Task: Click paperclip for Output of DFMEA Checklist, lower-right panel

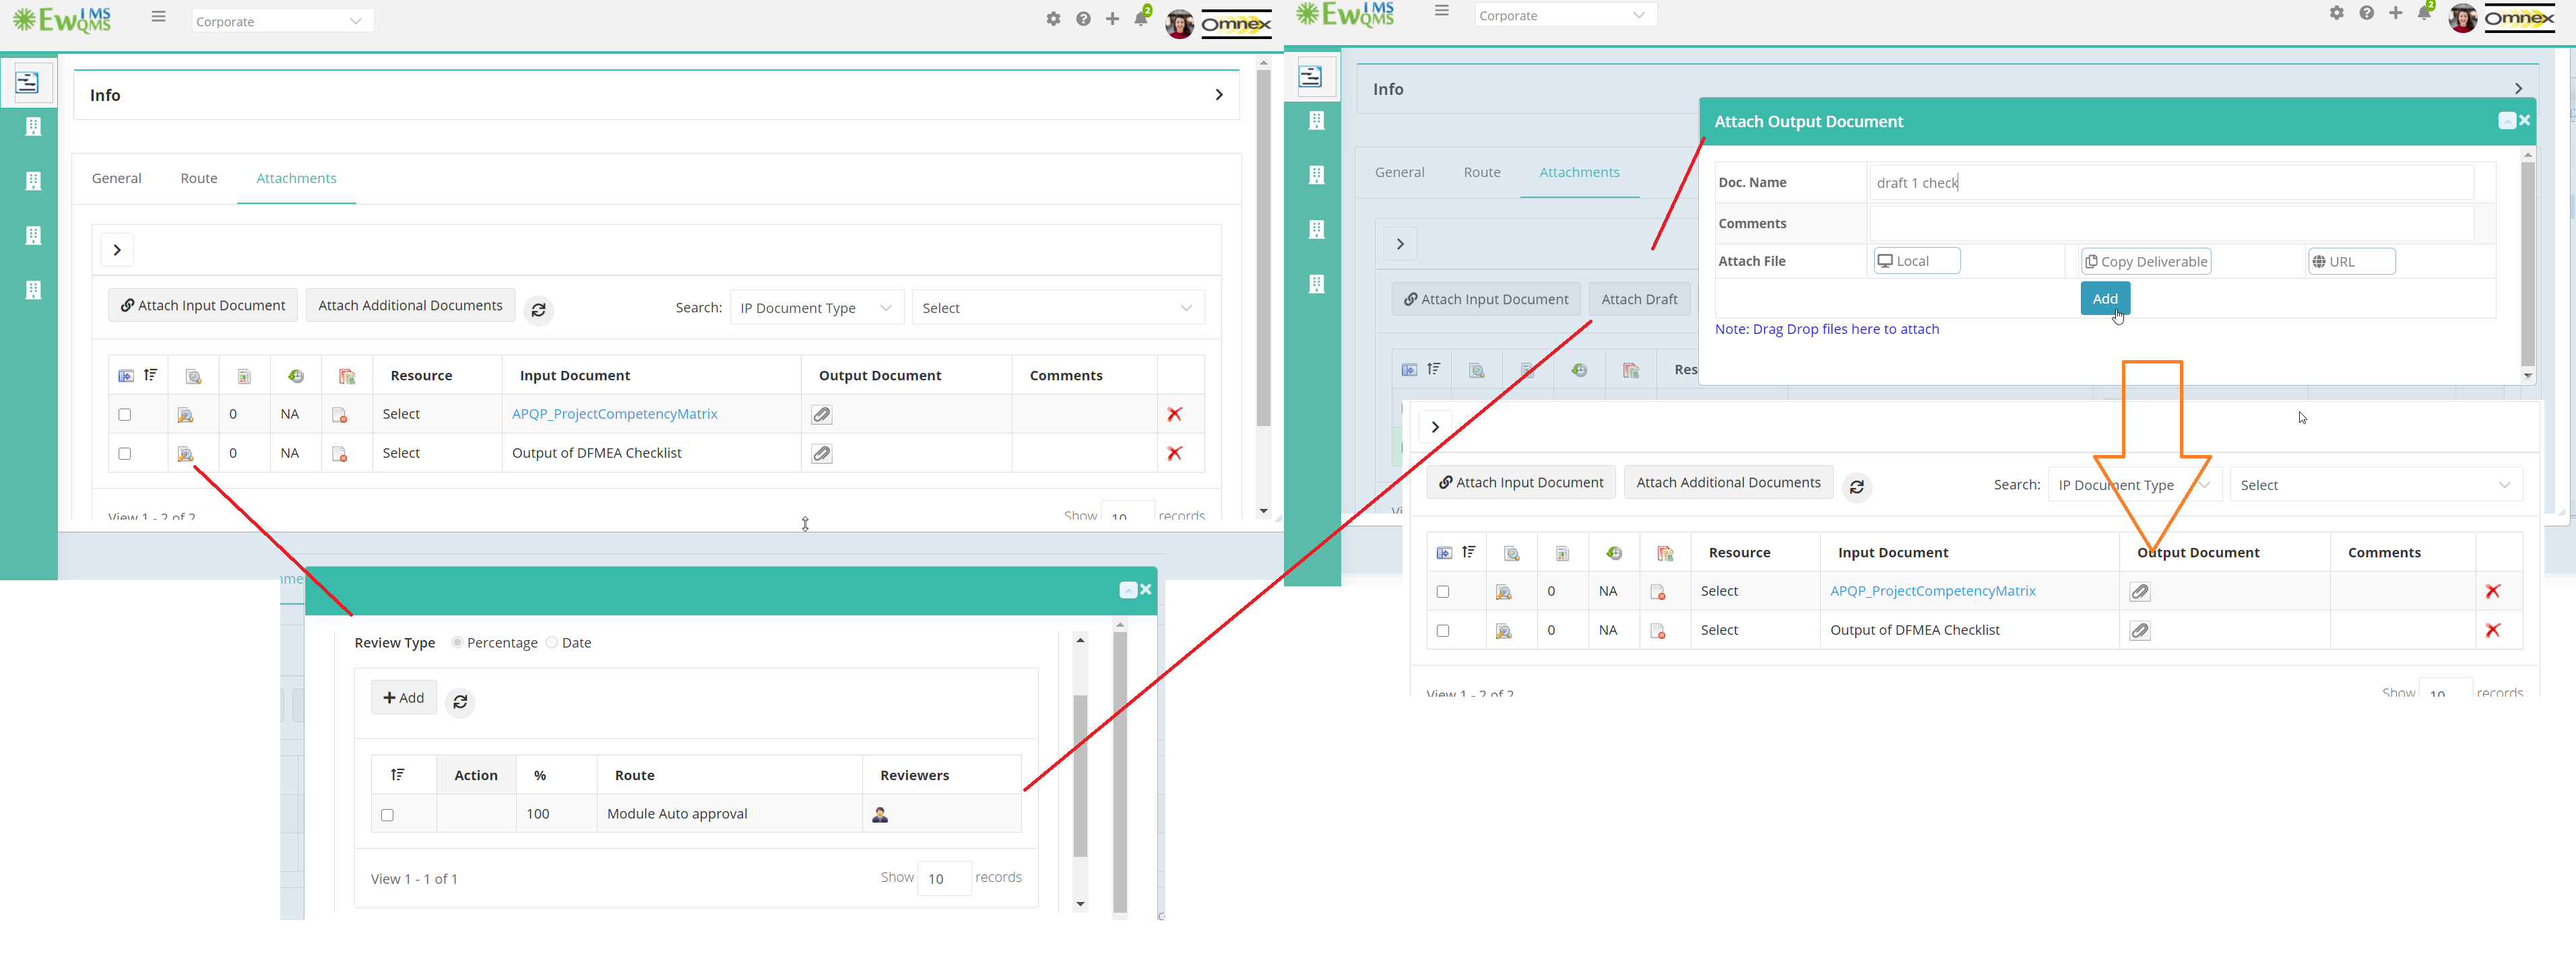Action: 2139,630
